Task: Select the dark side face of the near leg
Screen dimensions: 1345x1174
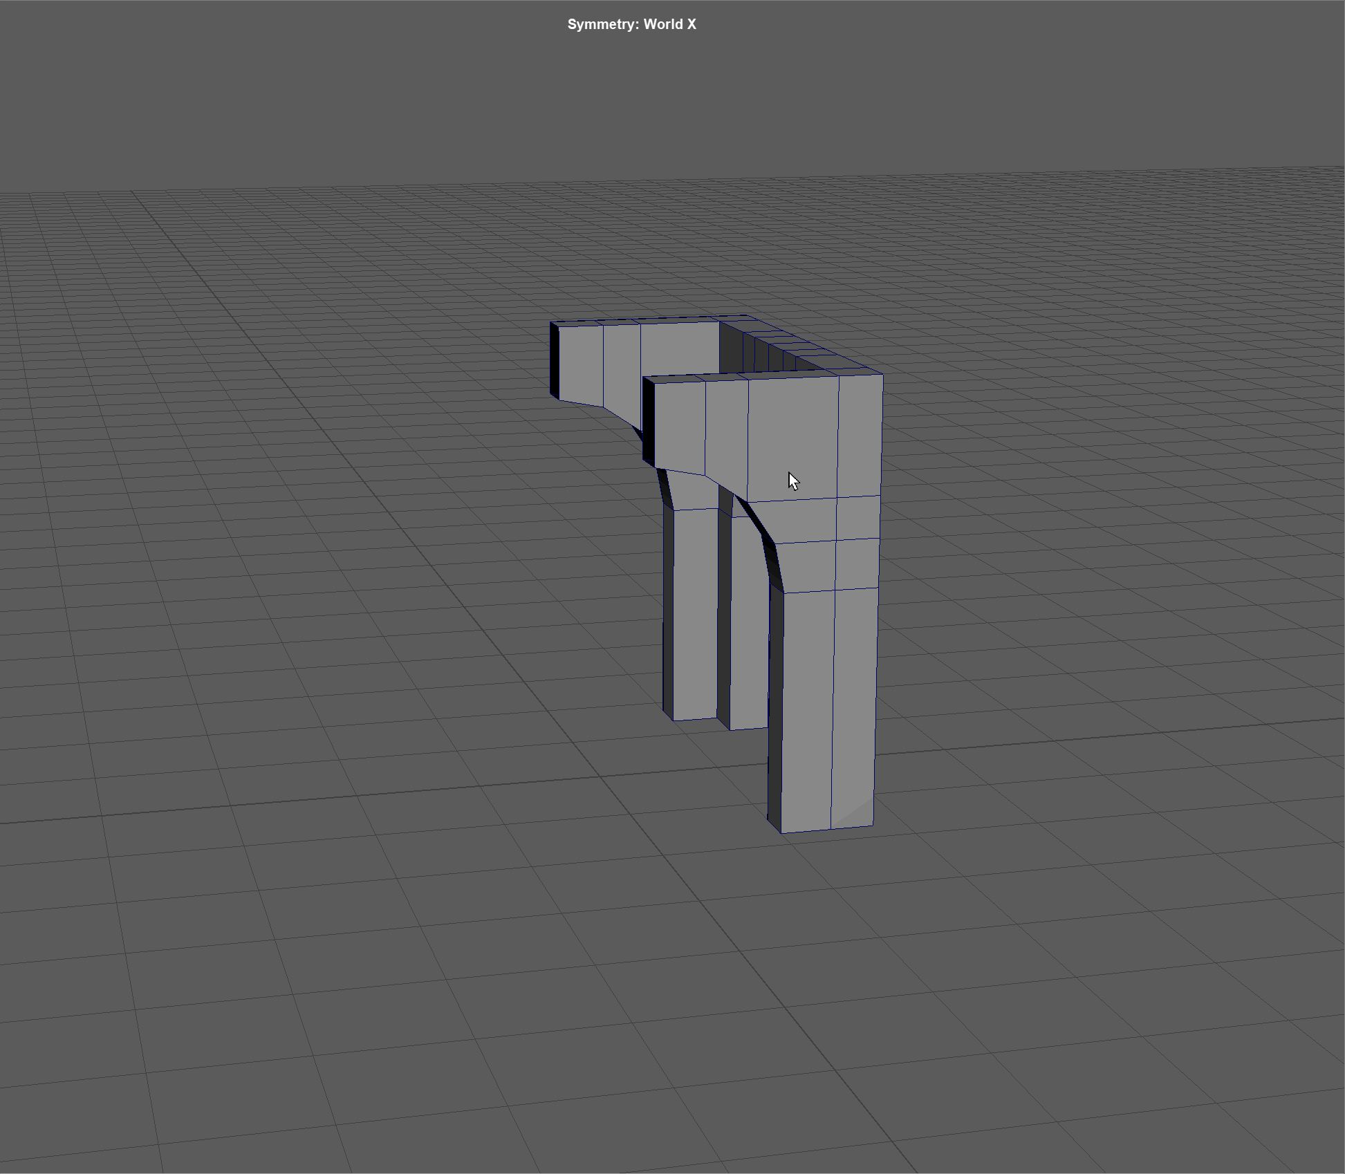Action: coord(775,705)
